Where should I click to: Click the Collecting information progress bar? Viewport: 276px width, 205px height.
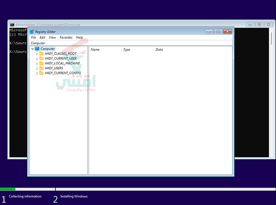[28, 189]
